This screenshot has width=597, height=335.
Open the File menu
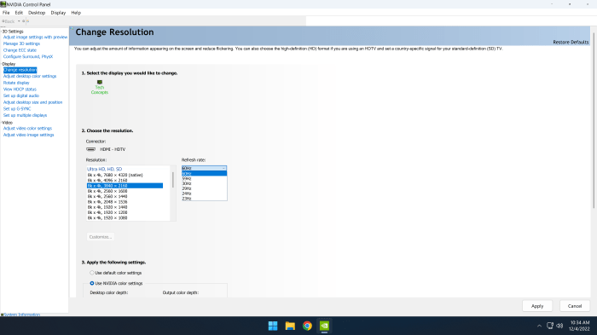pos(6,13)
